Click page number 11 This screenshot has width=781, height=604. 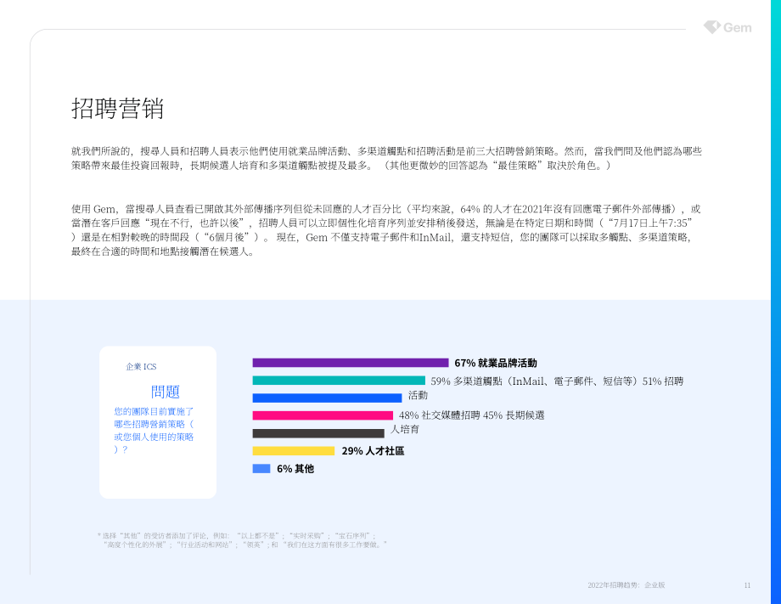click(x=747, y=585)
